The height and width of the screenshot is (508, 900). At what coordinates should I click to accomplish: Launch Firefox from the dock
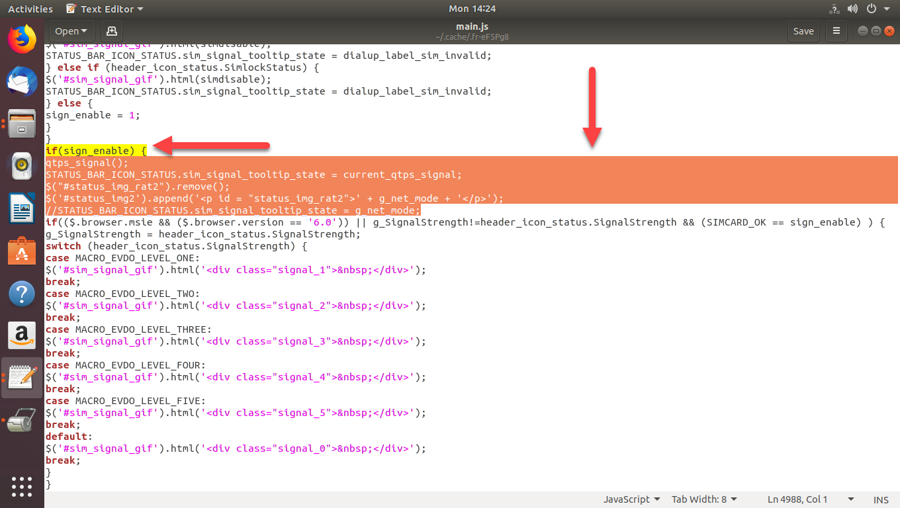[x=22, y=38]
